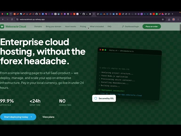The height and width of the screenshot is (136, 181).
Task: Click the Found Node.js application line
Action: pyautogui.click(x=114, y=76)
